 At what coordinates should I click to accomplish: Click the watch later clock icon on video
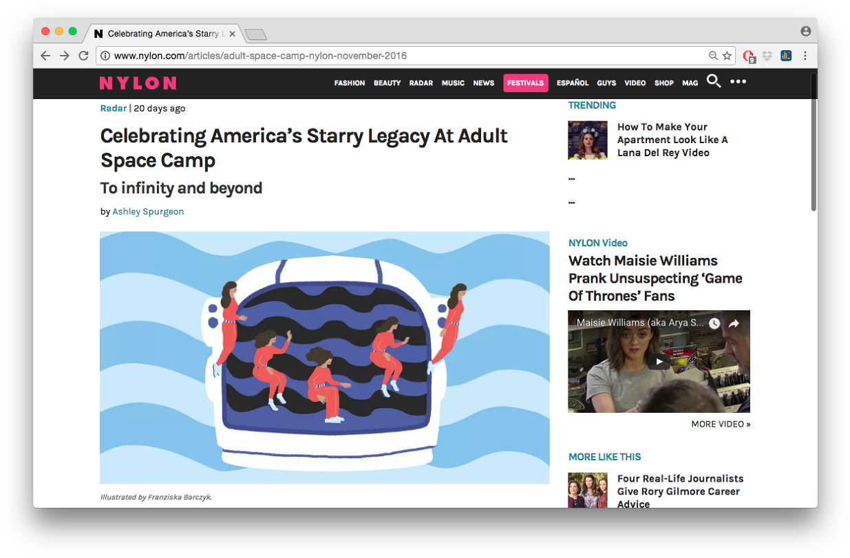point(714,323)
